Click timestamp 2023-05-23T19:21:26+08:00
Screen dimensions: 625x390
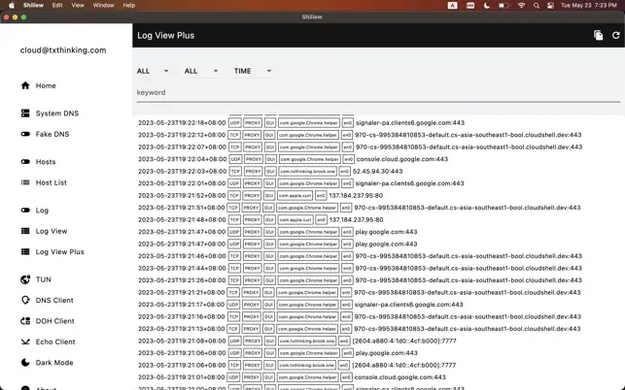click(182, 280)
